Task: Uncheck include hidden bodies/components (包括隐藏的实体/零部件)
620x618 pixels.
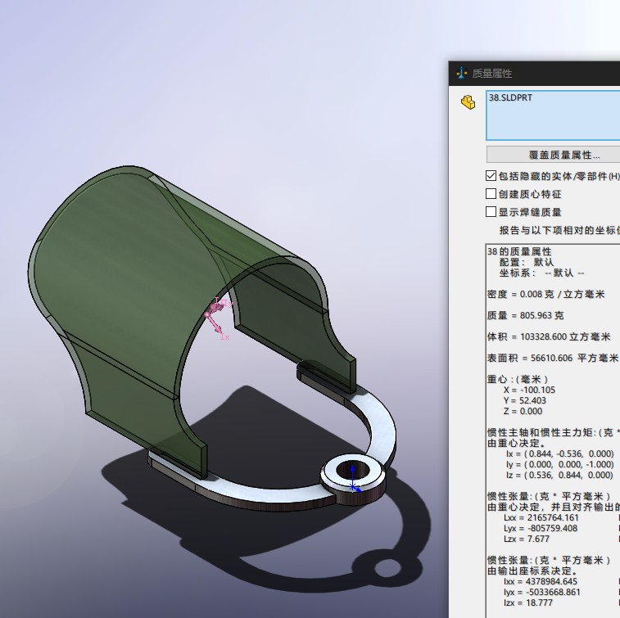Action: pos(491,175)
